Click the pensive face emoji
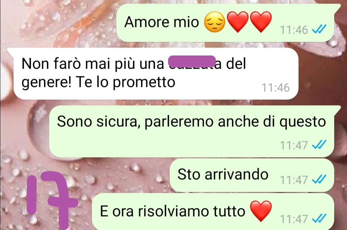 [214, 22]
